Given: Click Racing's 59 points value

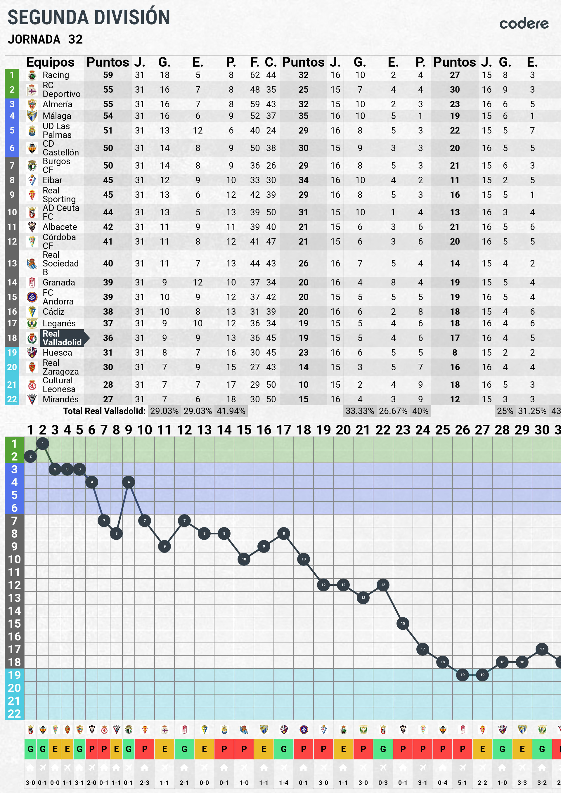Looking at the screenshot, I should (108, 75).
